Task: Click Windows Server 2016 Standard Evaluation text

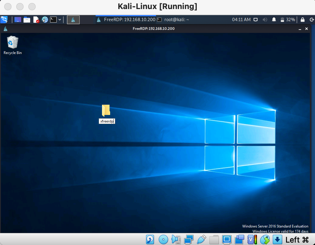Action: pyautogui.click(x=275, y=226)
